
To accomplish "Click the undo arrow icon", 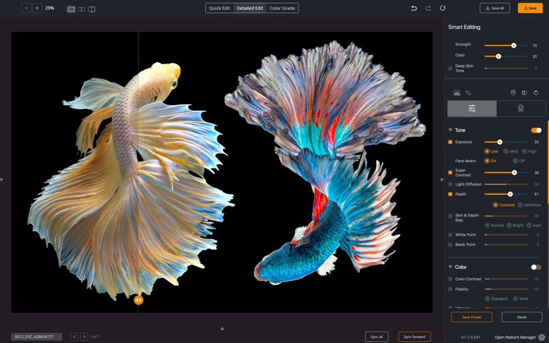I will click(414, 8).
